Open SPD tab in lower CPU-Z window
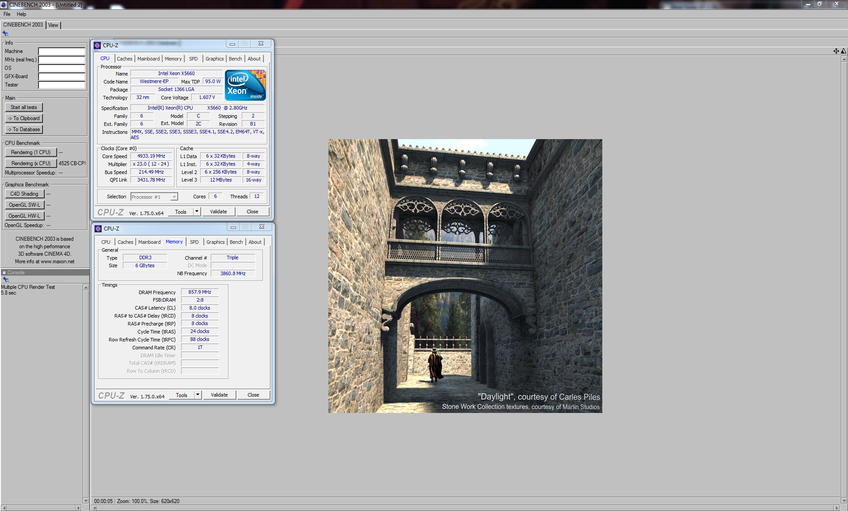 click(x=194, y=242)
